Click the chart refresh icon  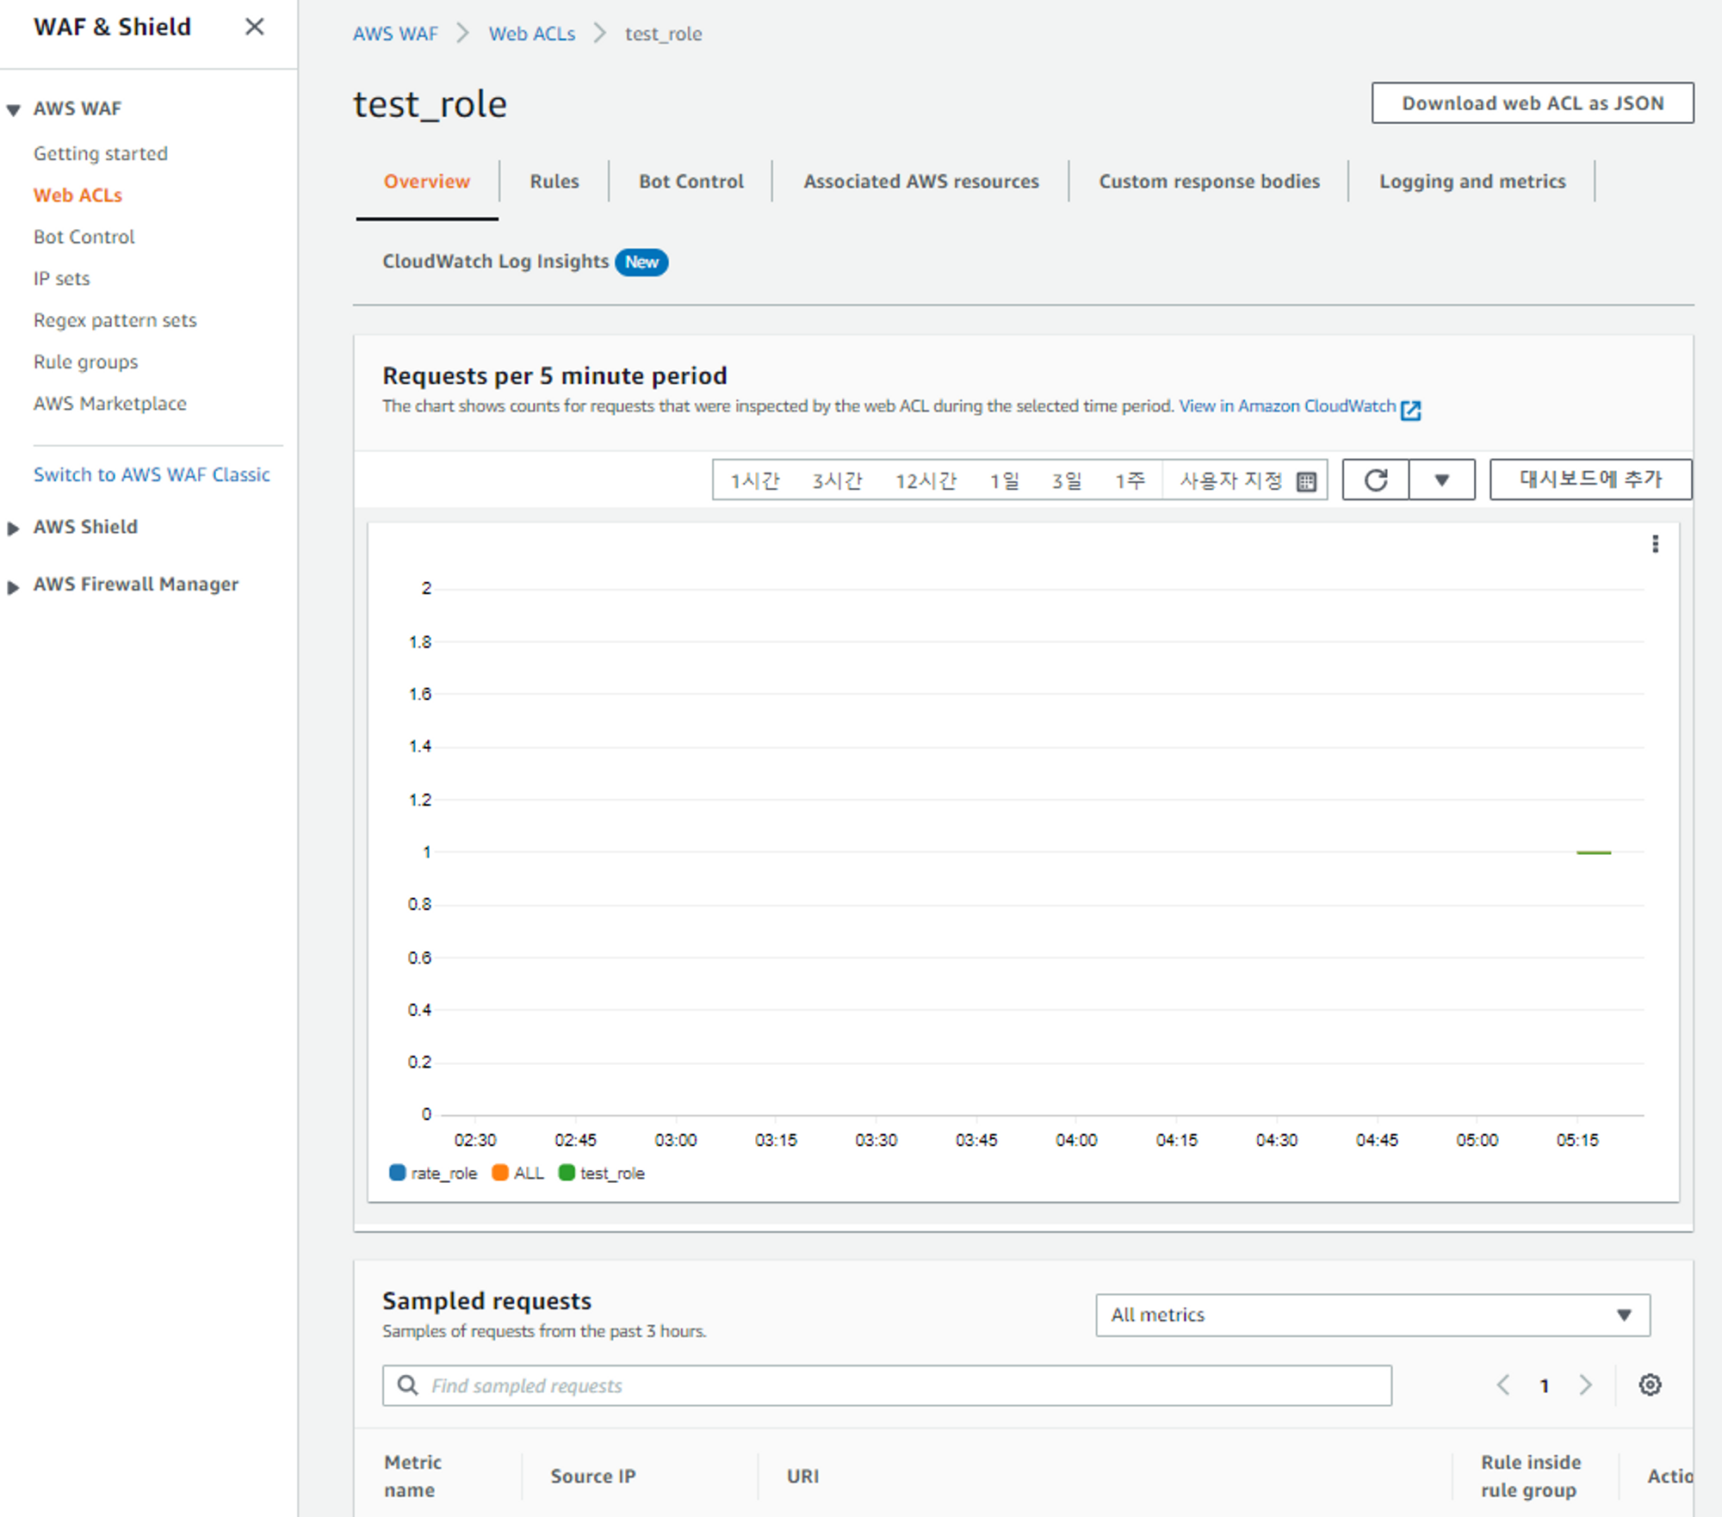click(x=1375, y=480)
